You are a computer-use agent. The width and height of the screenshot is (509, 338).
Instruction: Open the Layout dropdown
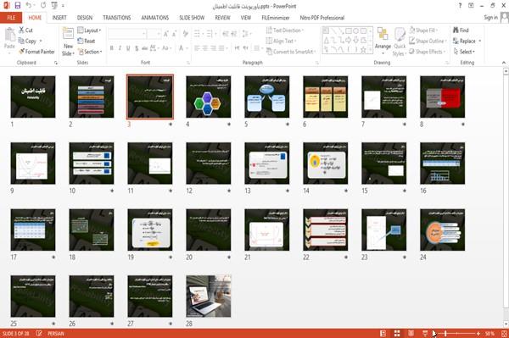pyautogui.click(x=89, y=30)
